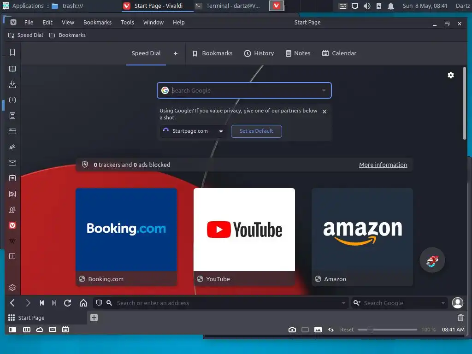Viewport: 472px width, 354px height.
Task: Open the Edit menu
Action: click(47, 22)
